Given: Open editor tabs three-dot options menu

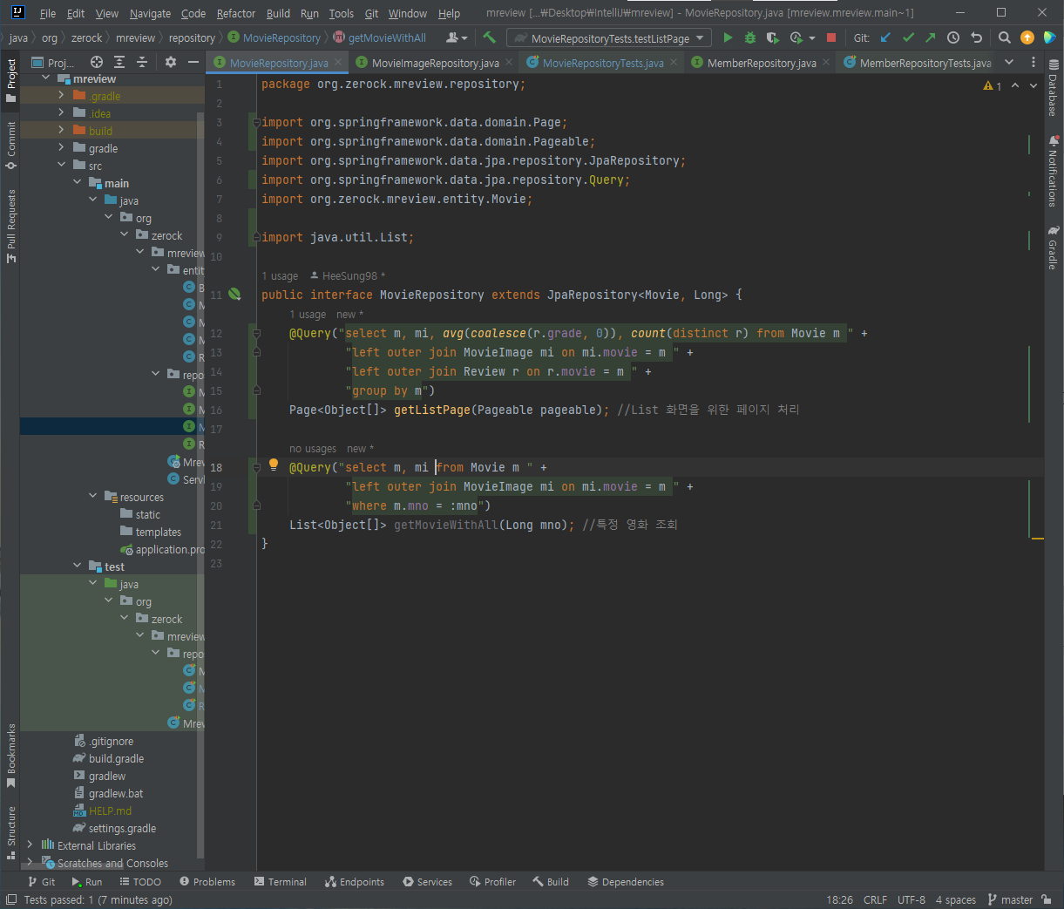Looking at the screenshot, I should coord(1034,62).
